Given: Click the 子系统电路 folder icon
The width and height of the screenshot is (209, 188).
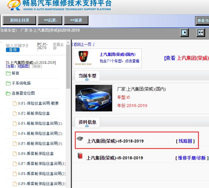Looking at the screenshot, I should [8, 83].
